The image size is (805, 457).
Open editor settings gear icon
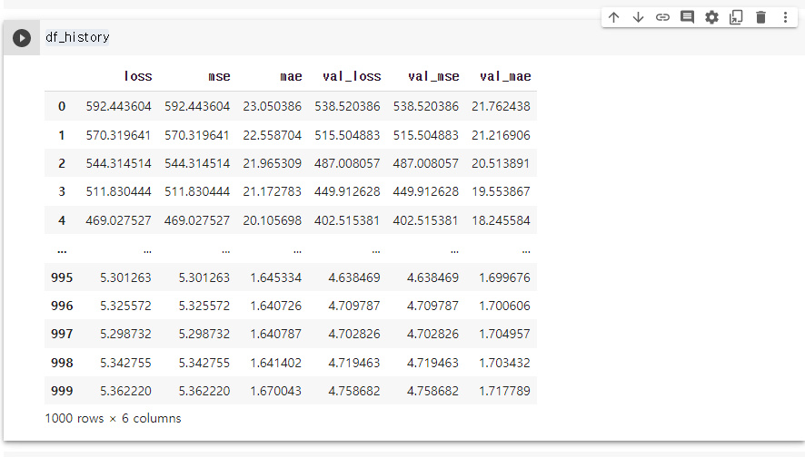coord(711,17)
